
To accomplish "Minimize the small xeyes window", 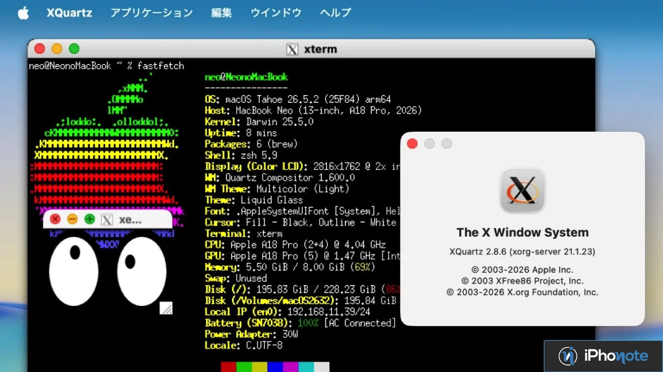I will coord(72,219).
